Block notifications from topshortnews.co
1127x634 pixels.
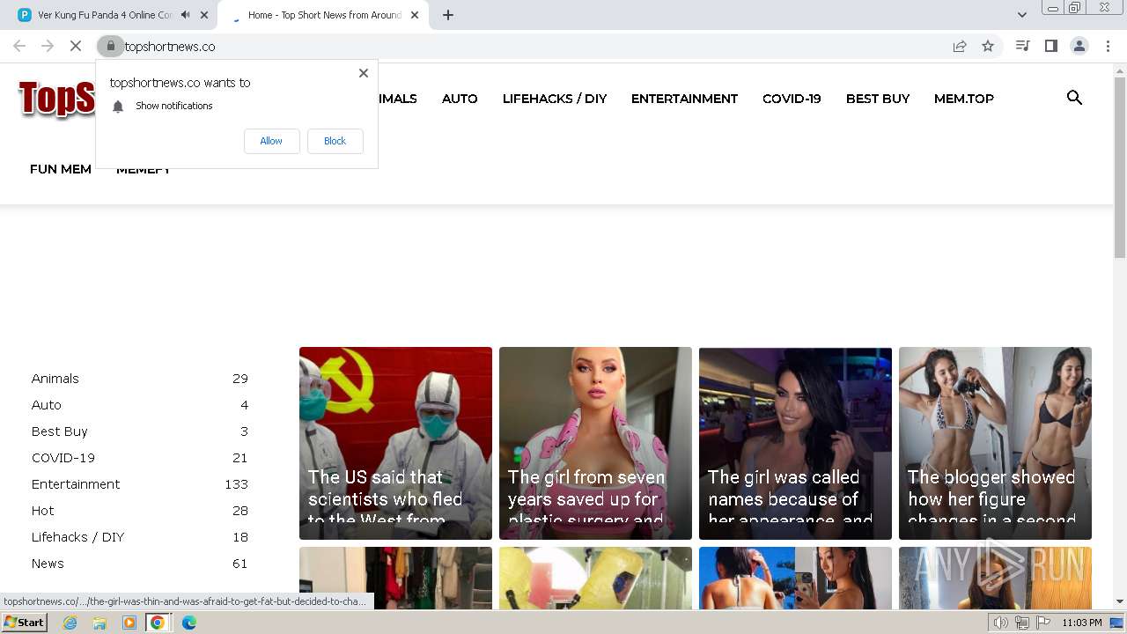click(335, 141)
